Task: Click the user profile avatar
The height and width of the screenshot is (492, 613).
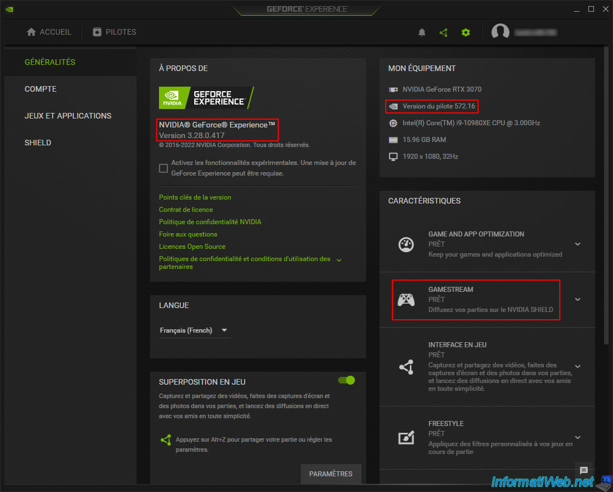Action: coord(500,32)
